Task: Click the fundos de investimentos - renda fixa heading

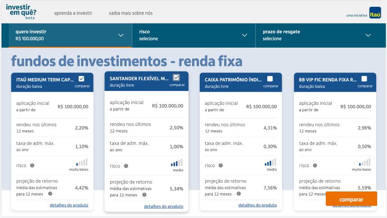Action: click(126, 61)
